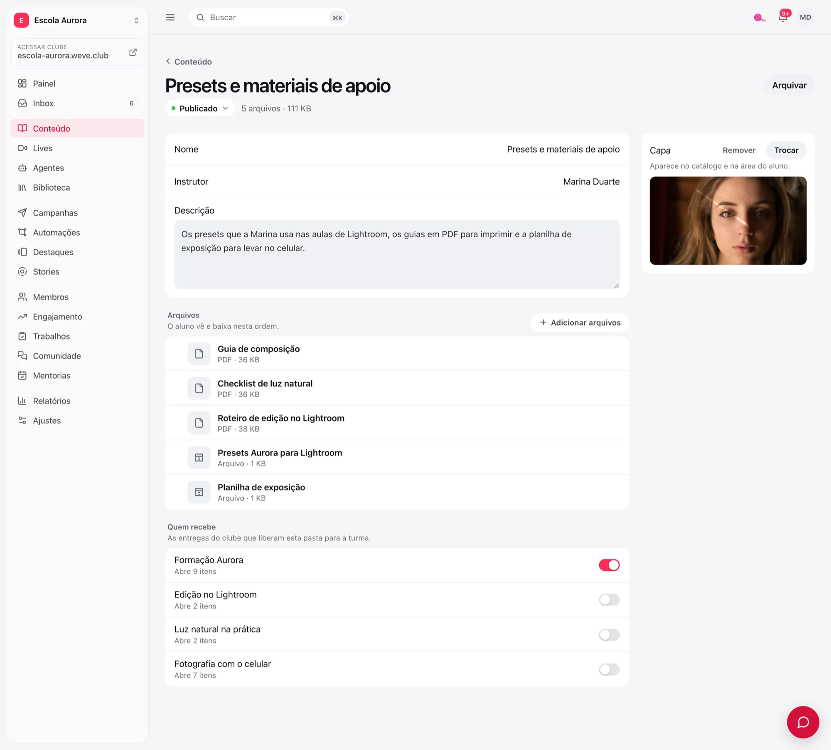Open the red chat bubble button
This screenshot has width=831, height=750.
click(x=802, y=722)
